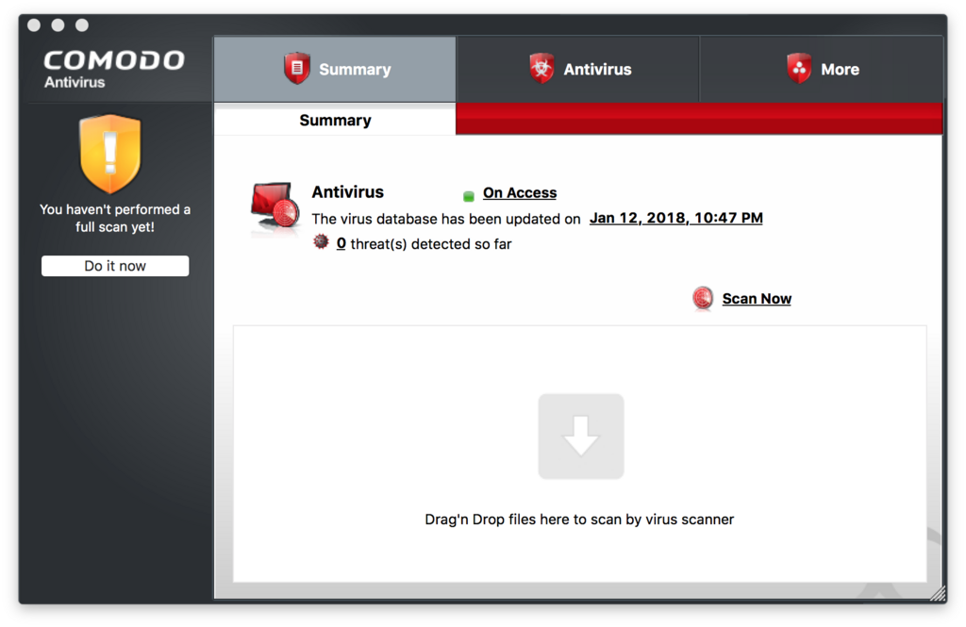The width and height of the screenshot is (966, 627).
Task: Click 'The virus database has been updated on' text
Action: pos(446,220)
